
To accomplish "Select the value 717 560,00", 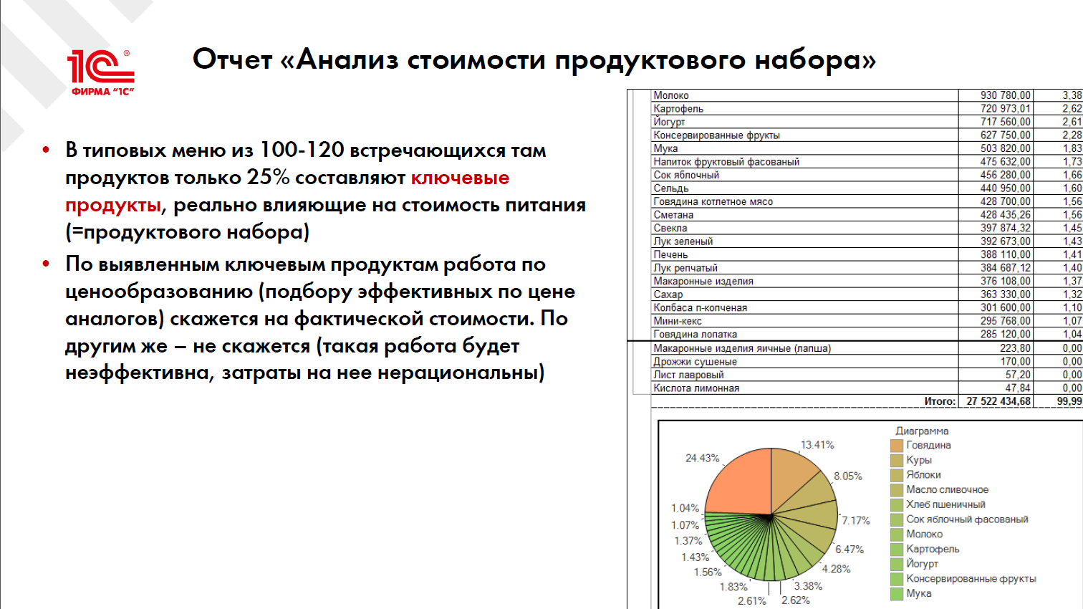I will [1006, 122].
